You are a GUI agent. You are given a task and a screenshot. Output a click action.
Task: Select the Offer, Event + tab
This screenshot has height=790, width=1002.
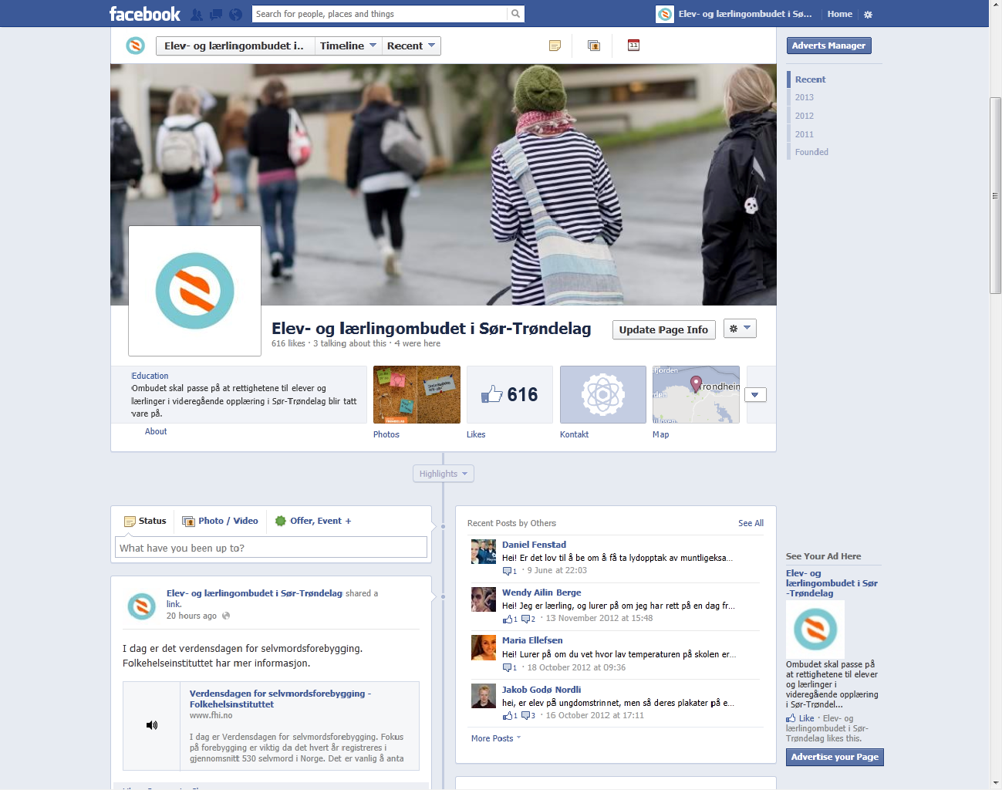(x=313, y=521)
